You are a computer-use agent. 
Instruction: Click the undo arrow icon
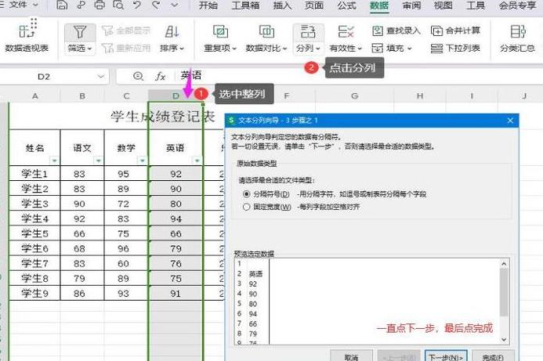coord(137,5)
